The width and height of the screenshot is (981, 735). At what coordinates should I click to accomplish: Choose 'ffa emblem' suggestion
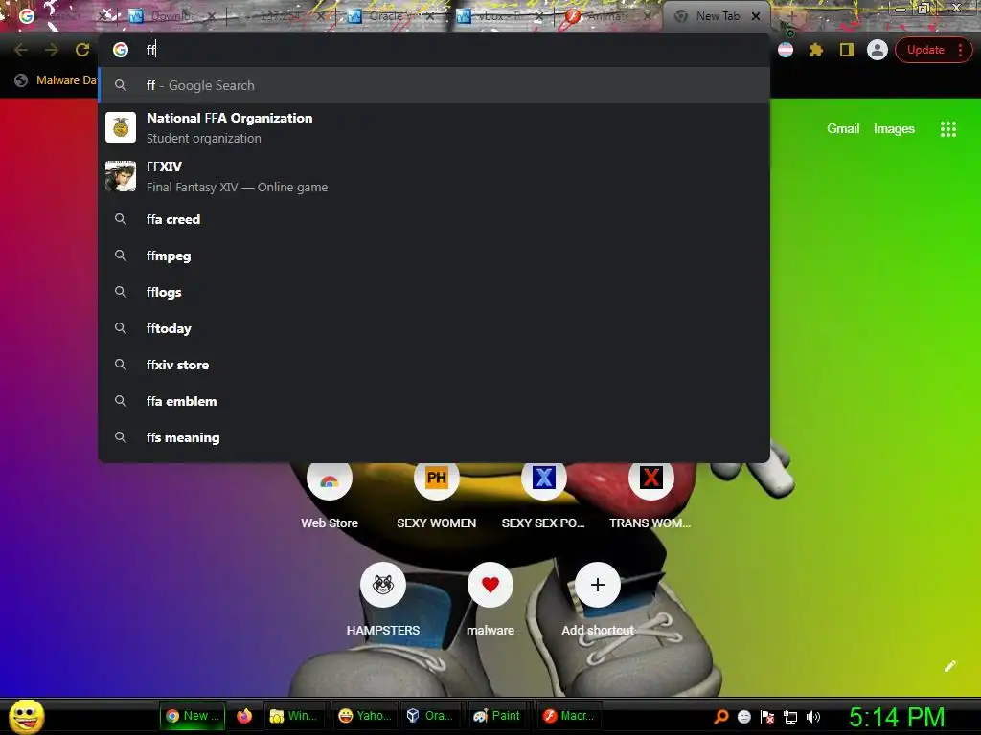pos(434,401)
